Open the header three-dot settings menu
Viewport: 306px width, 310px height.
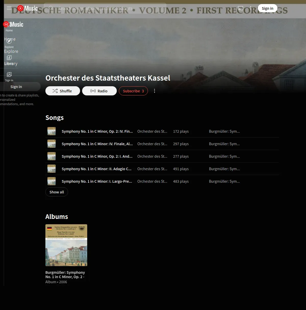pyautogui.click(x=251, y=8)
